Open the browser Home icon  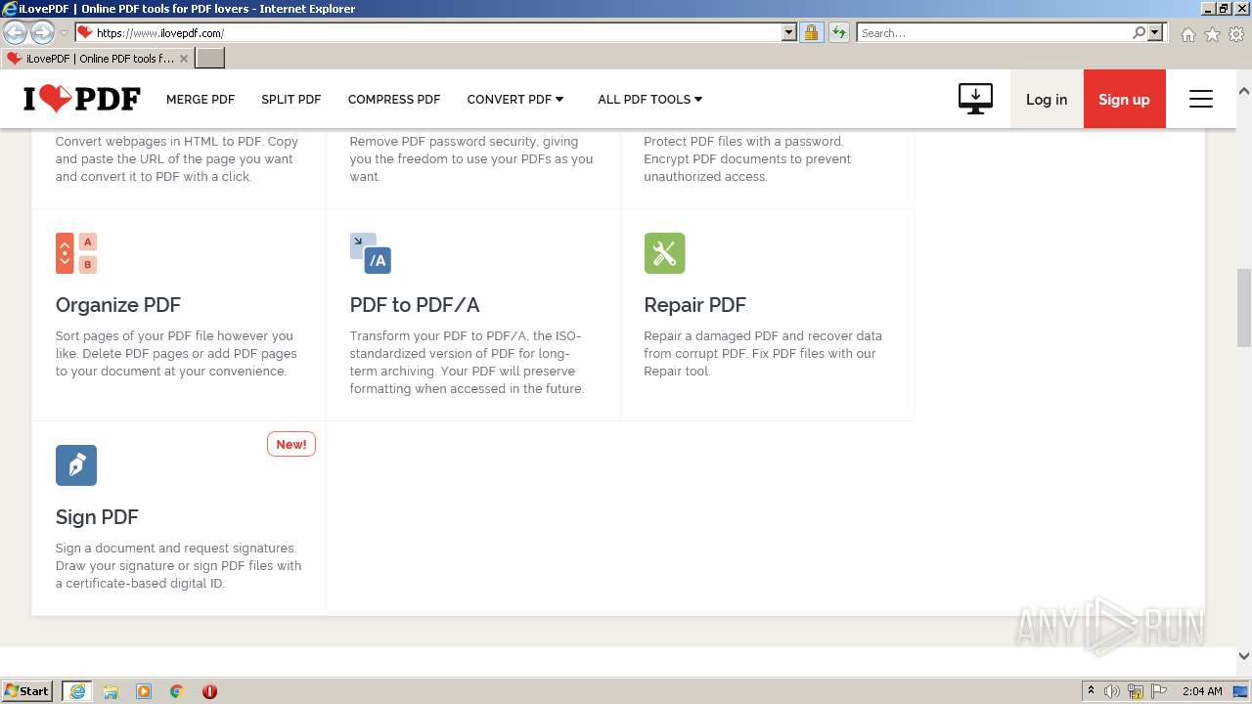tap(1187, 34)
